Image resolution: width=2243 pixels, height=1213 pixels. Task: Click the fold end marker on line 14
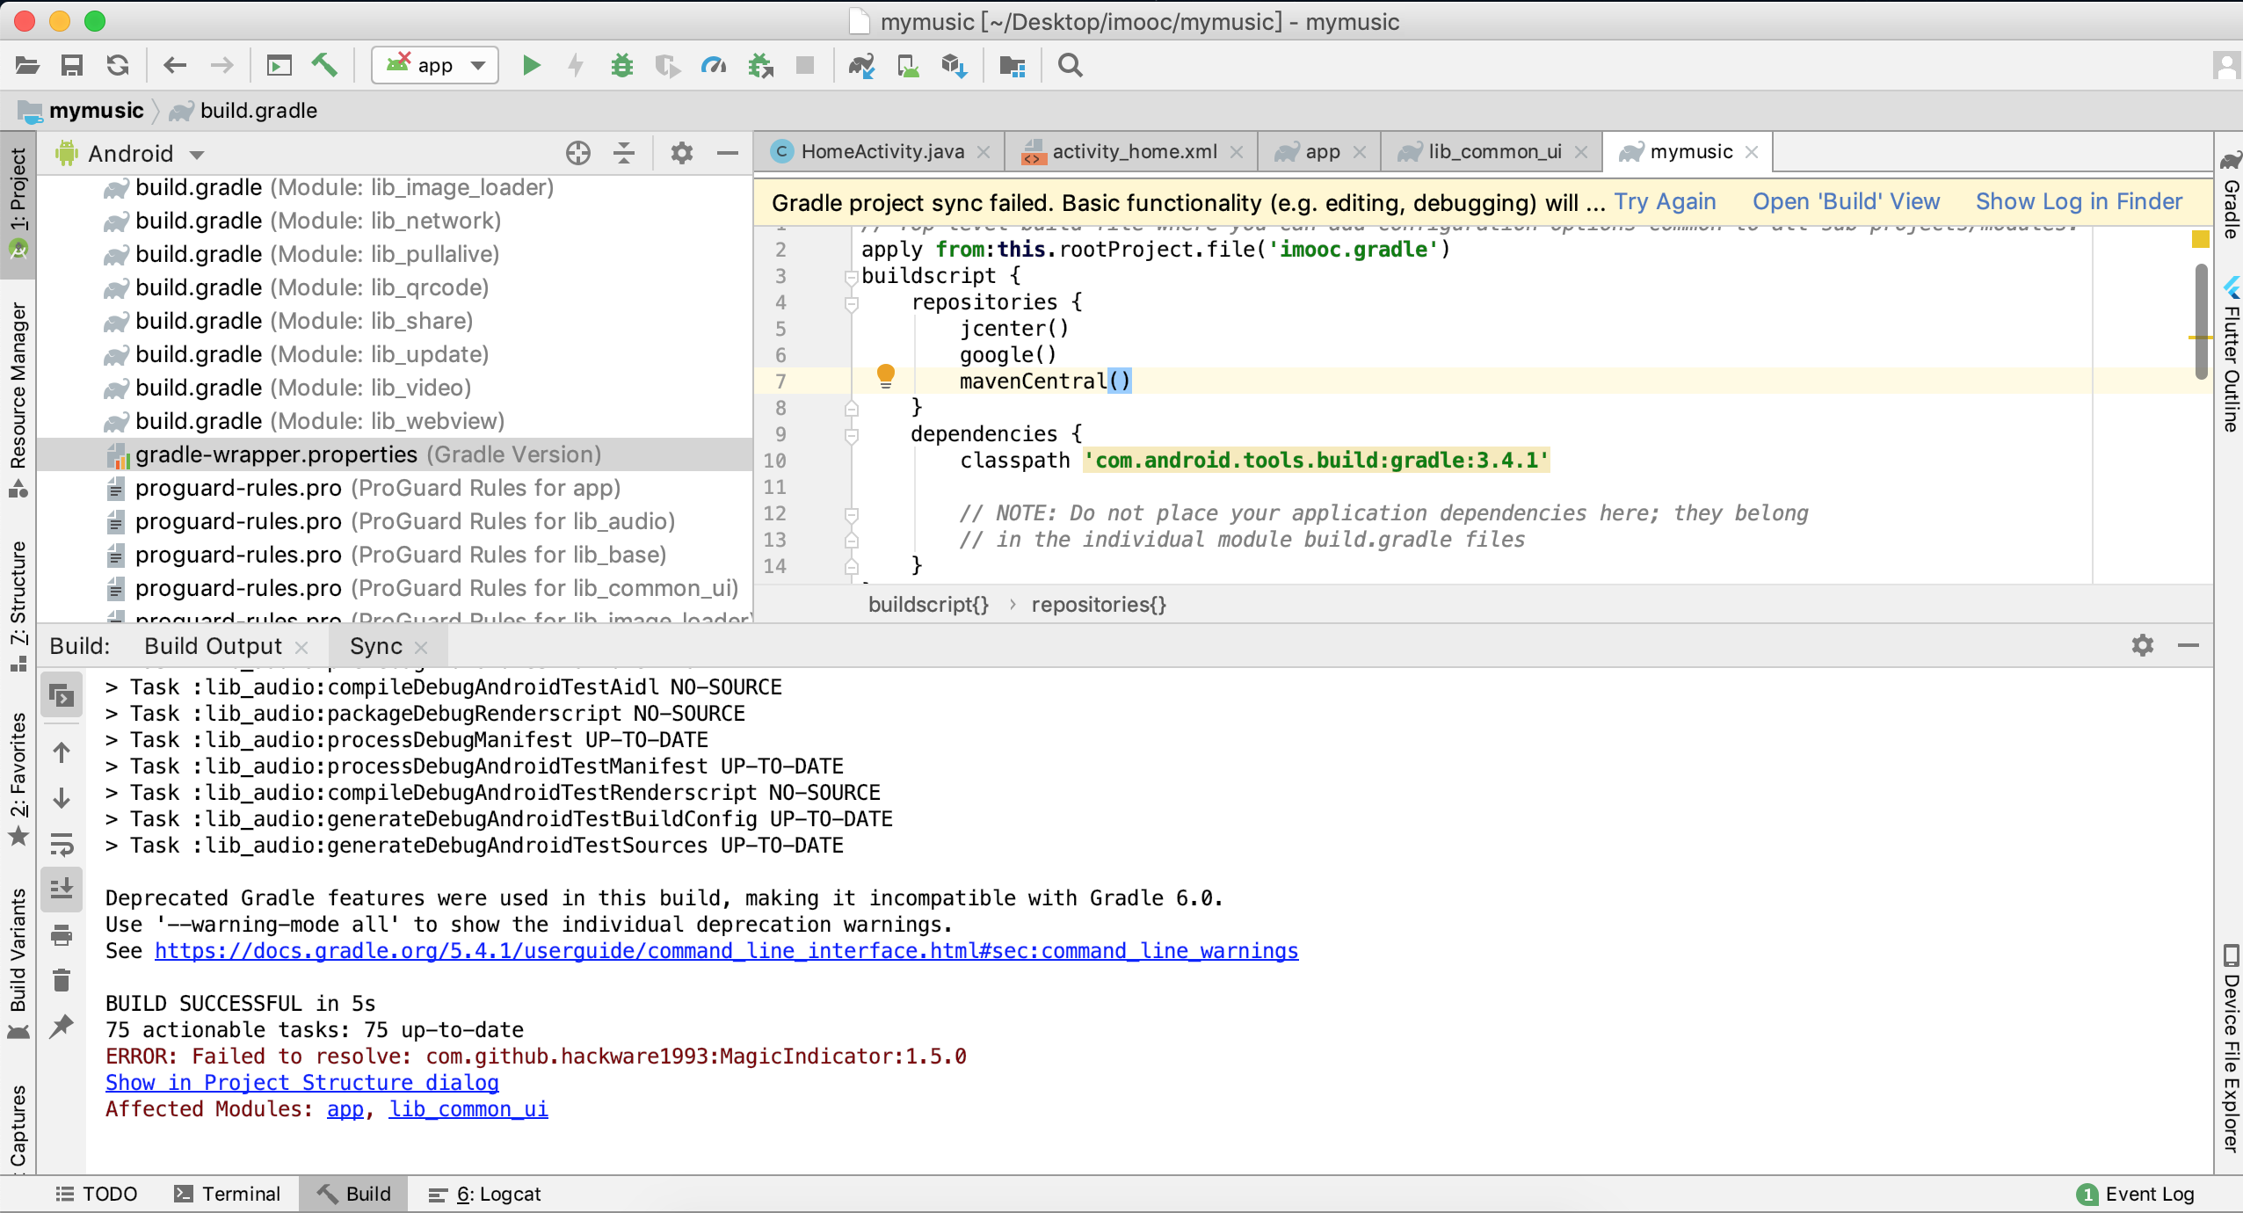(851, 567)
